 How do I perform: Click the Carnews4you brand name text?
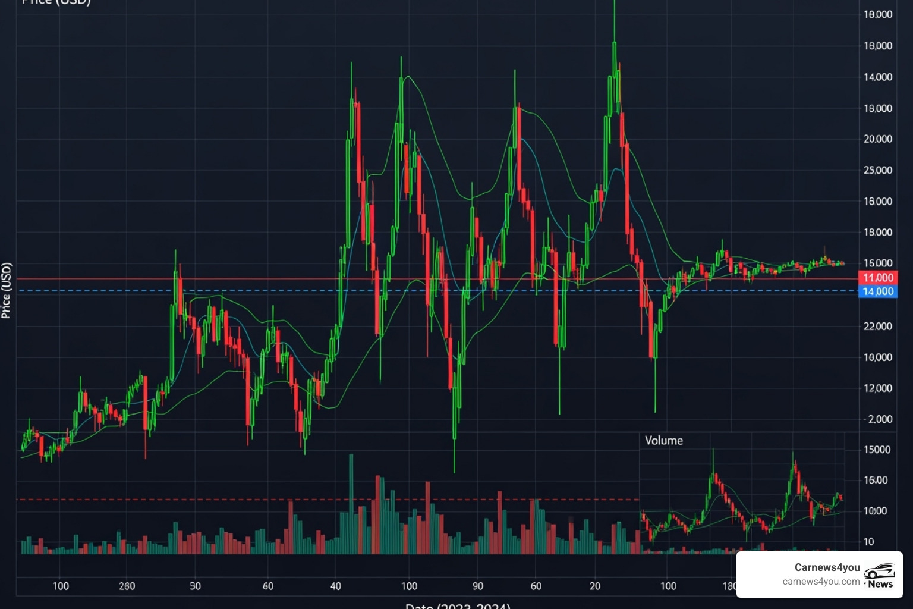point(827,567)
